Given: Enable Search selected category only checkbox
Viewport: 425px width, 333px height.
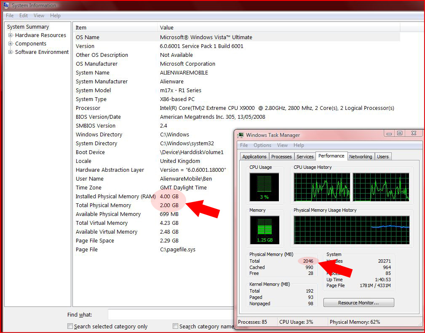Looking at the screenshot, I should (x=70, y=326).
